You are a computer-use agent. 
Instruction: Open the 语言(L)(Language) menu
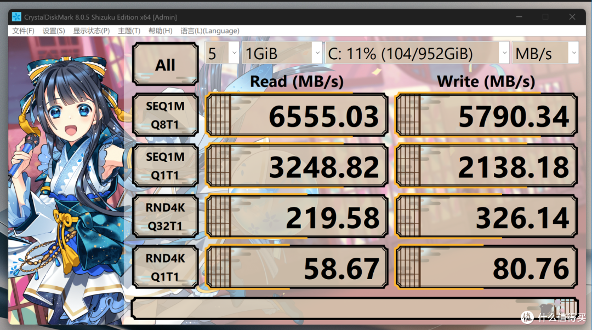(x=210, y=31)
